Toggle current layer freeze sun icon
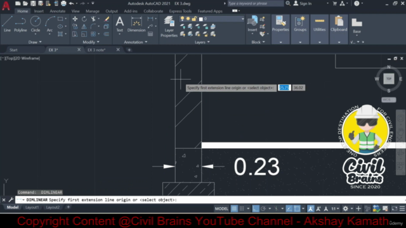The image size is (406, 228). [188, 18]
